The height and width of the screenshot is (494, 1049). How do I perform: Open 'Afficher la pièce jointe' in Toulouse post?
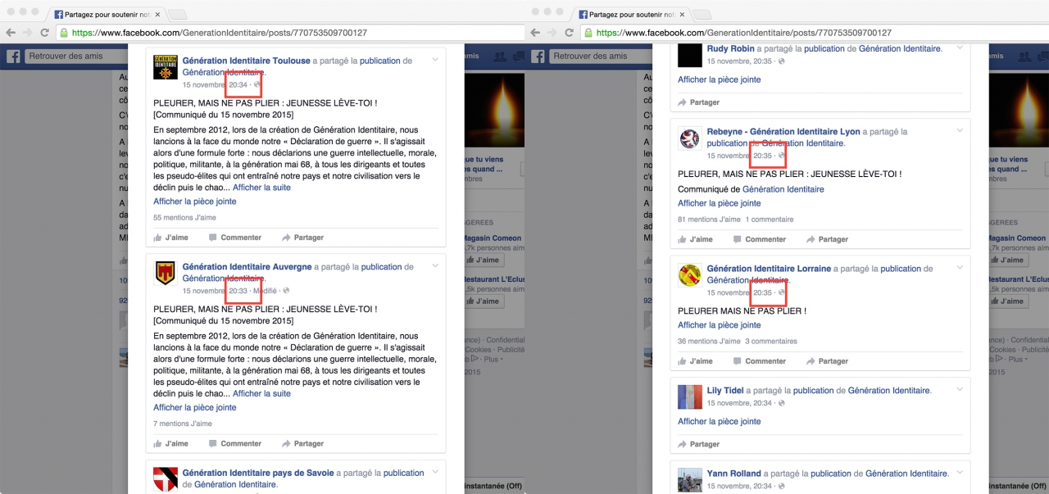click(x=194, y=202)
